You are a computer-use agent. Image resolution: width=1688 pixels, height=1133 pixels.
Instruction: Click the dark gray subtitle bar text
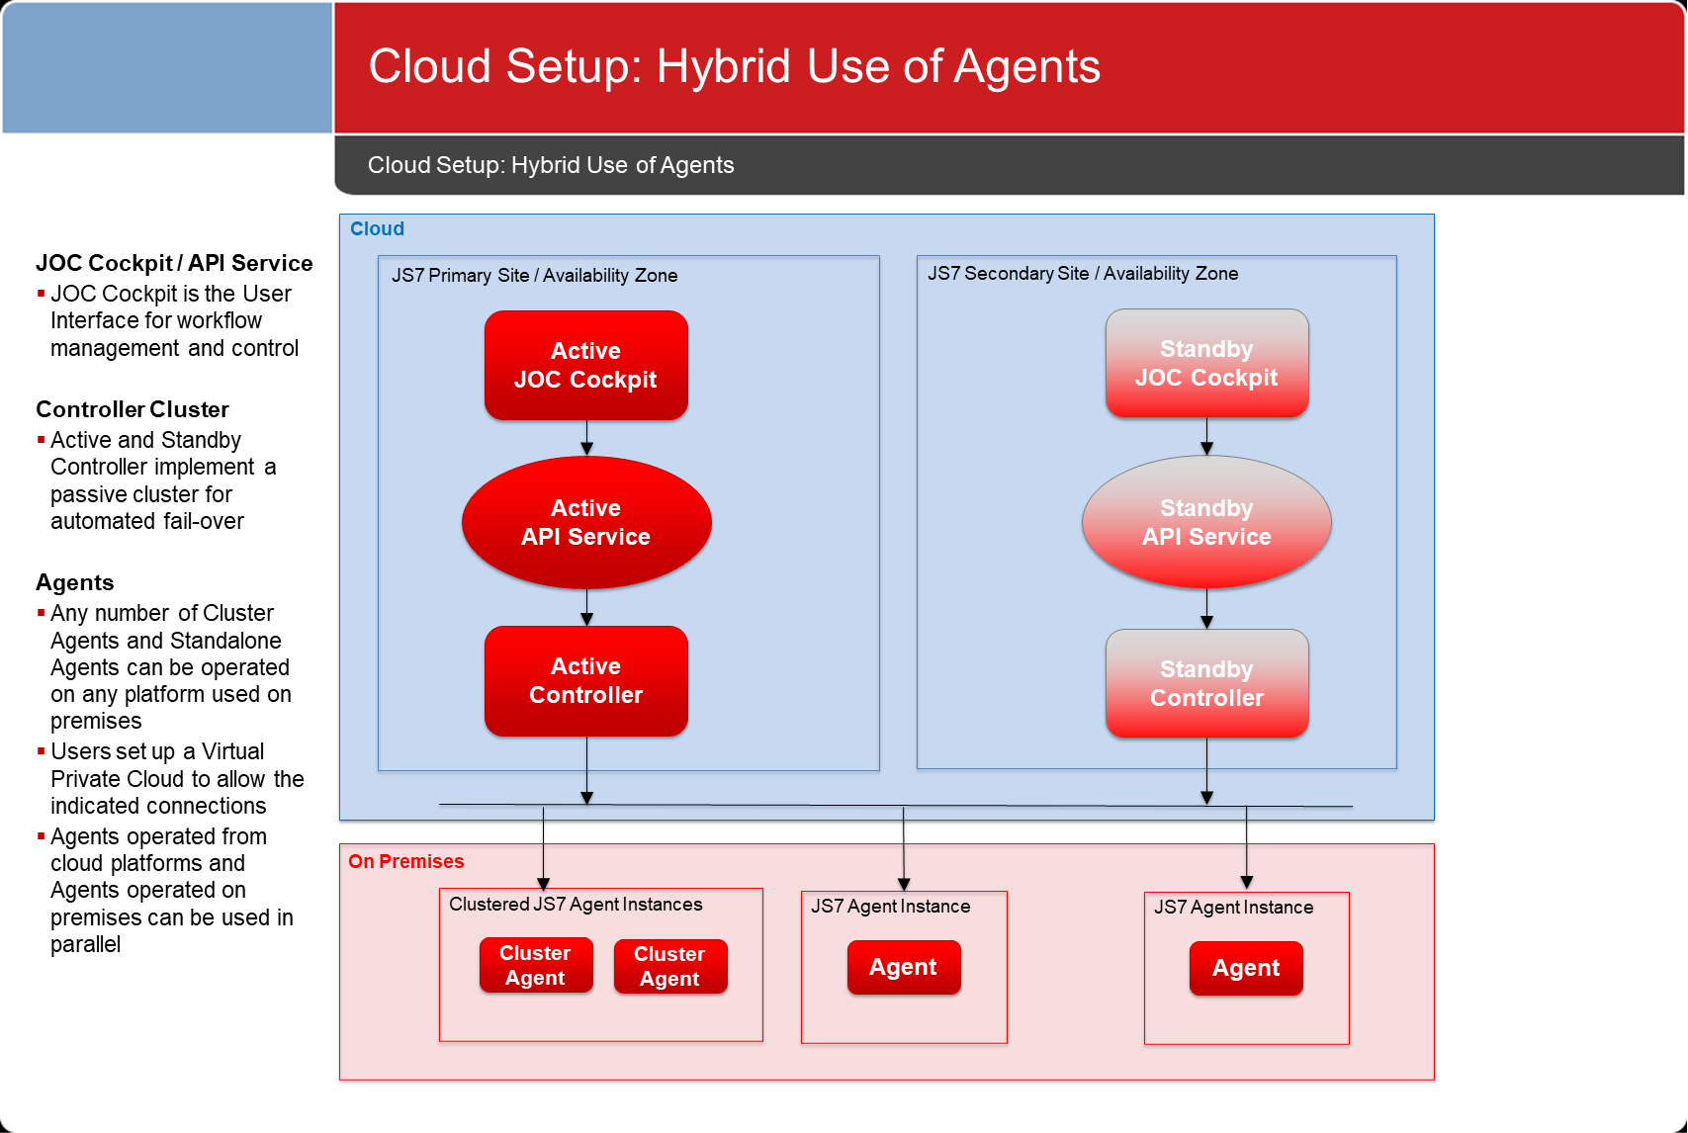coord(551,165)
